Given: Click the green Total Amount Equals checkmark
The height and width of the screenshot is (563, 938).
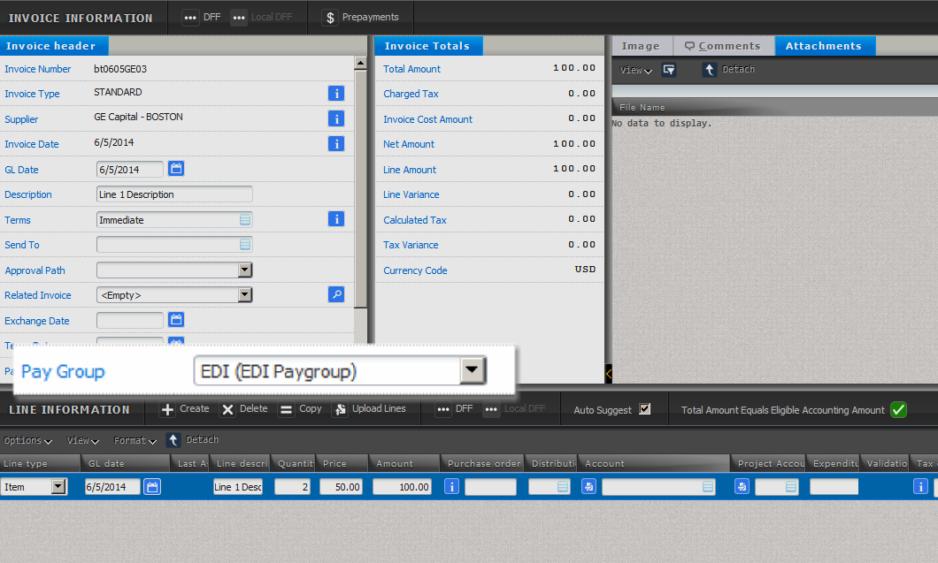Looking at the screenshot, I should click(x=898, y=409).
